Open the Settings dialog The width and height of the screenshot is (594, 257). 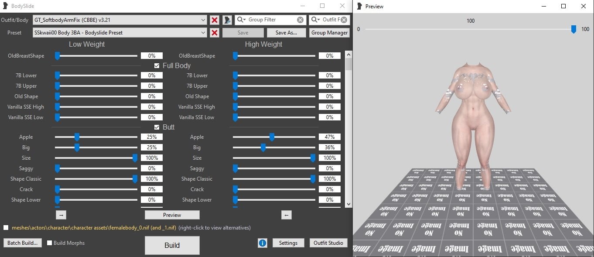[288, 243]
